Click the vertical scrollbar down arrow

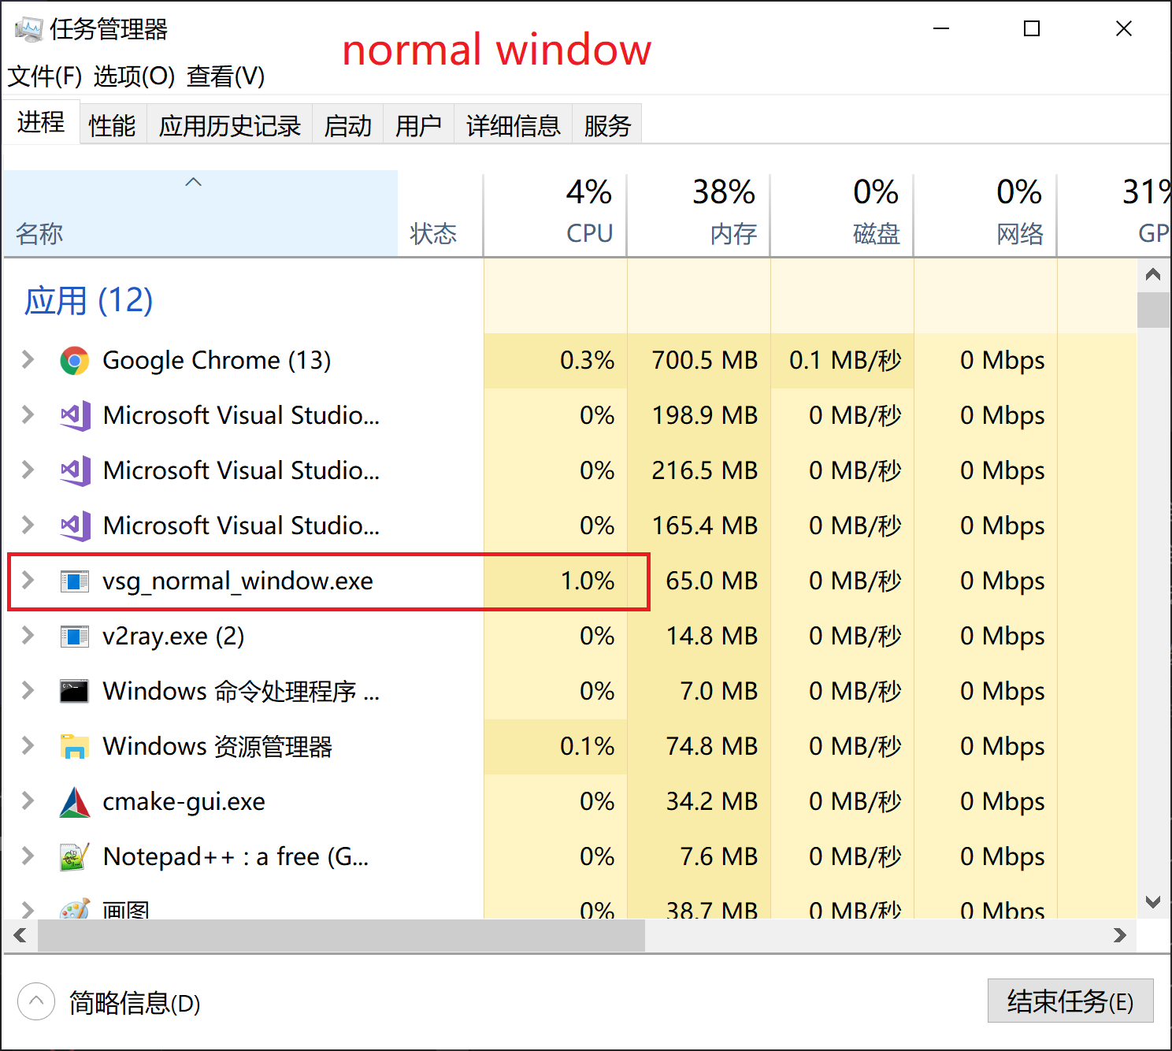tap(1152, 903)
